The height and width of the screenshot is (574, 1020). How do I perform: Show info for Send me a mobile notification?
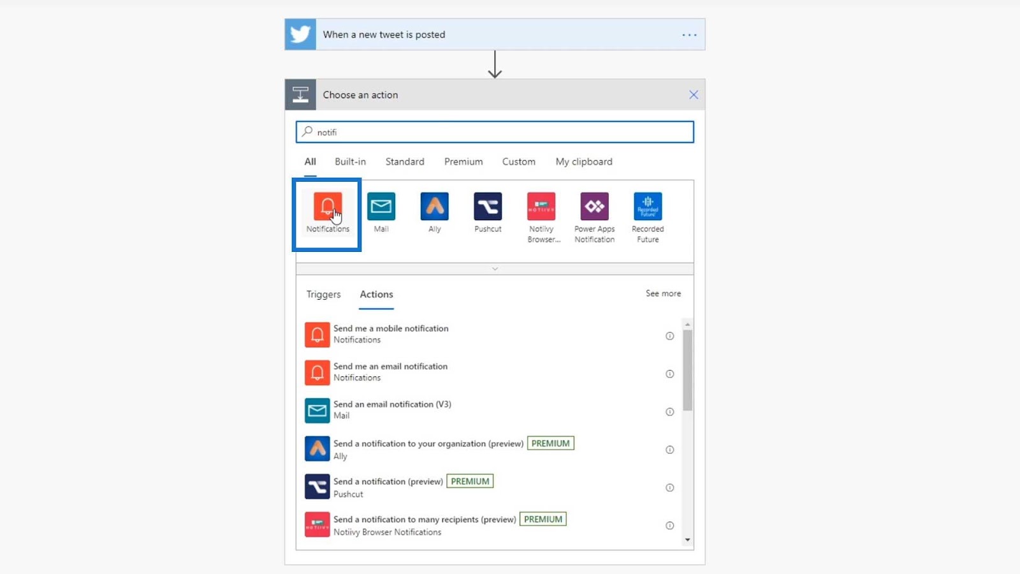pyautogui.click(x=669, y=336)
